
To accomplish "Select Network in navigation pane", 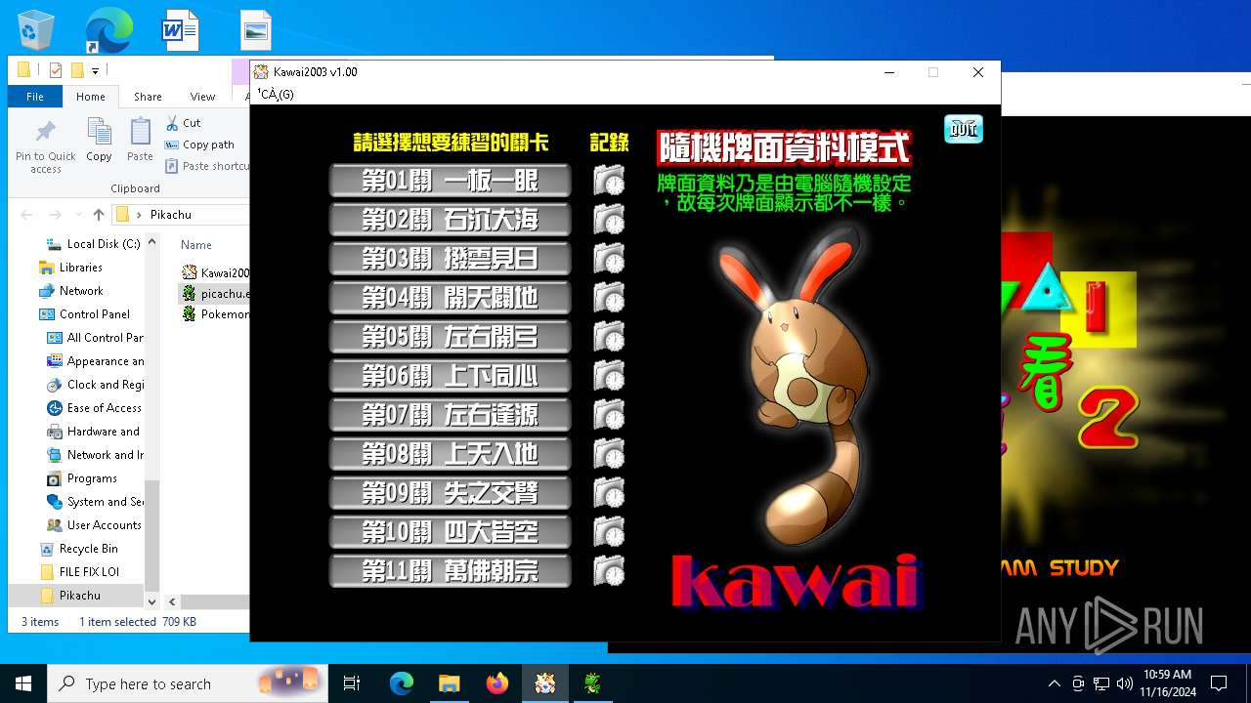I will [81, 291].
